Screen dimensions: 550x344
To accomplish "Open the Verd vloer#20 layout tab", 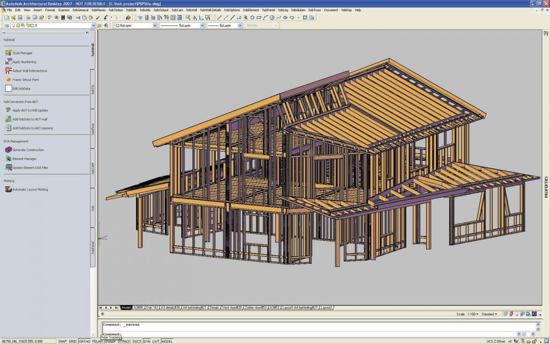I will pos(232,307).
